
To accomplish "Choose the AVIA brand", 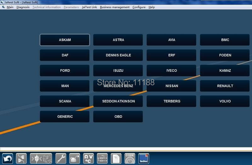I will point(171,40).
